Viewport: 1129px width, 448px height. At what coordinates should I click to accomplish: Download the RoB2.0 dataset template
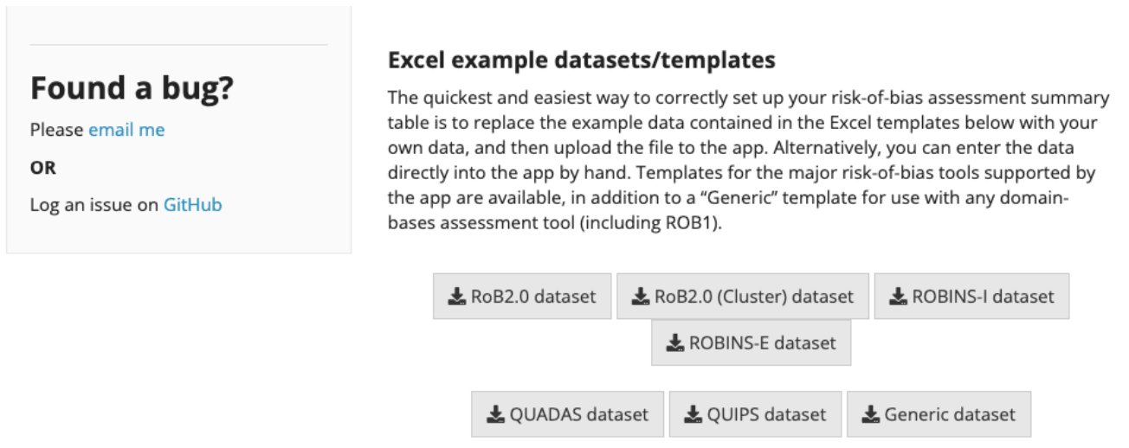(522, 297)
